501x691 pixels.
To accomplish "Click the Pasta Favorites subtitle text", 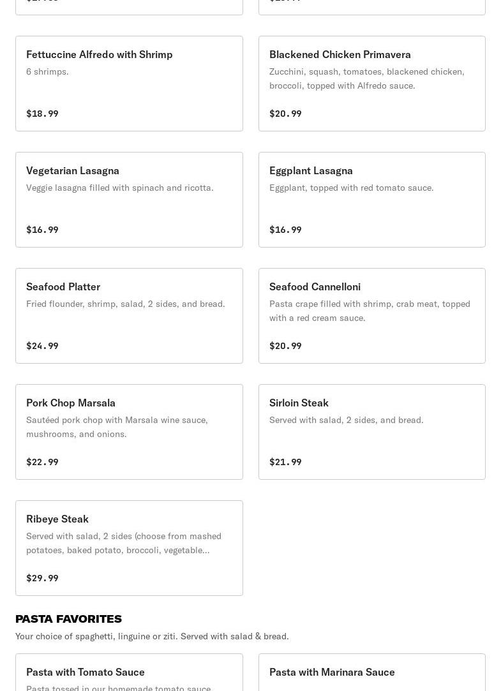I will (x=152, y=636).
